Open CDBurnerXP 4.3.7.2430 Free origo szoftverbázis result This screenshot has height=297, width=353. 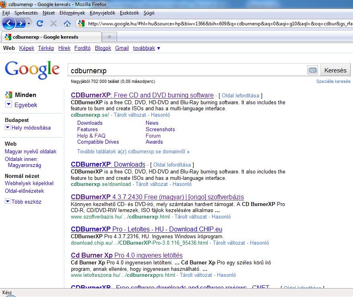point(157,197)
